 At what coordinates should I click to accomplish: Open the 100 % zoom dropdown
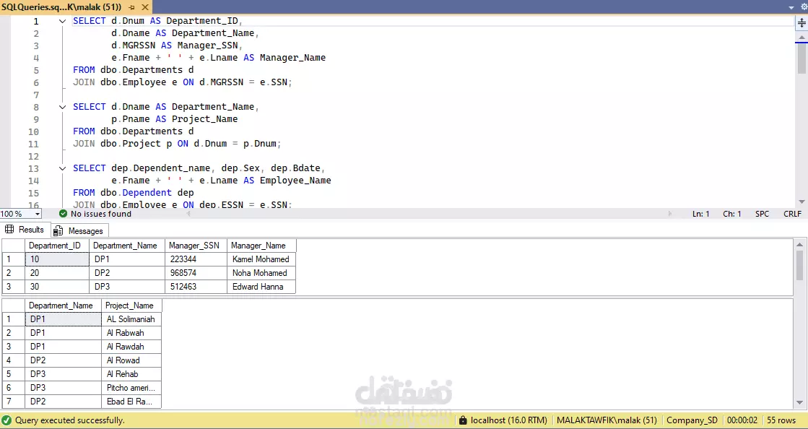[37, 214]
